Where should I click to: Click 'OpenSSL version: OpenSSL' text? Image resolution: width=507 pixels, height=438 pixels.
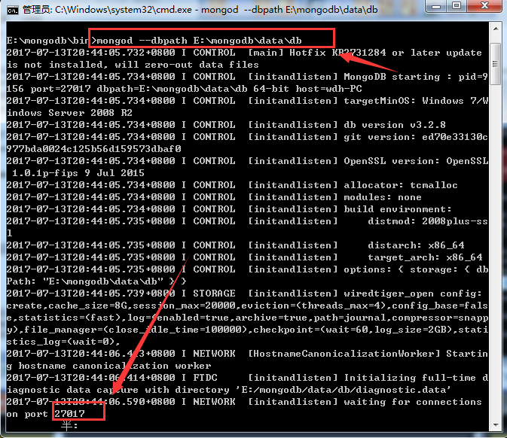pos(416,161)
